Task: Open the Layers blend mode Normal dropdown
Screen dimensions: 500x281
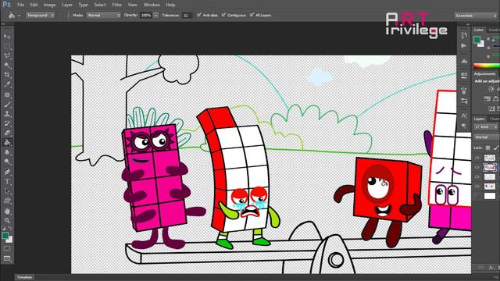Action: 486,137
